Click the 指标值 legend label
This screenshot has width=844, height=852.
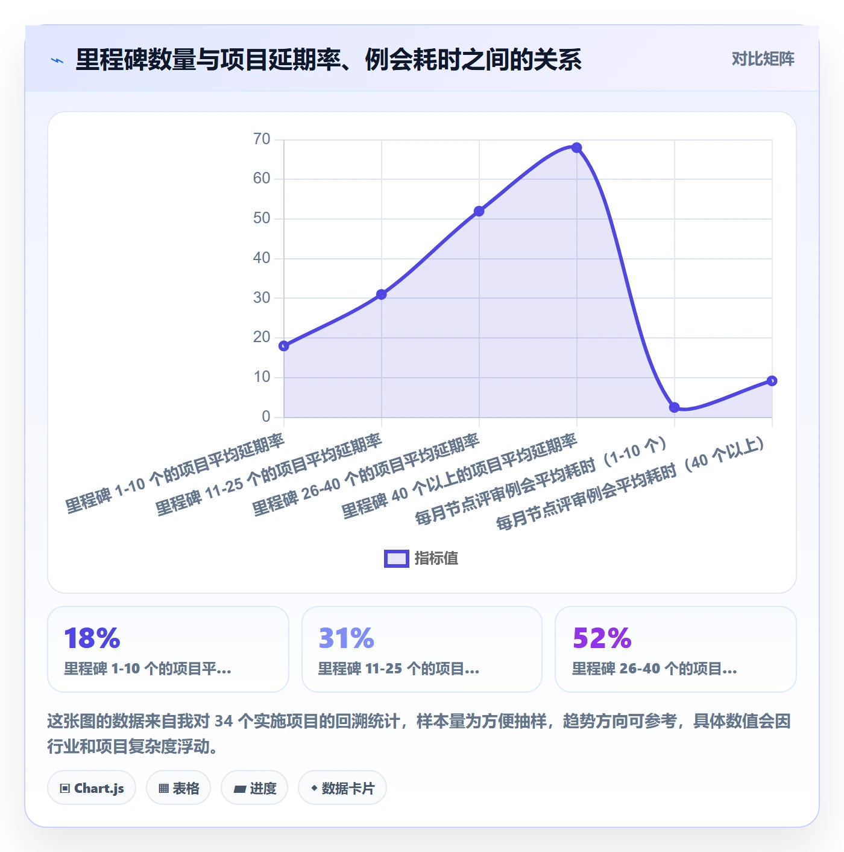[x=436, y=558]
